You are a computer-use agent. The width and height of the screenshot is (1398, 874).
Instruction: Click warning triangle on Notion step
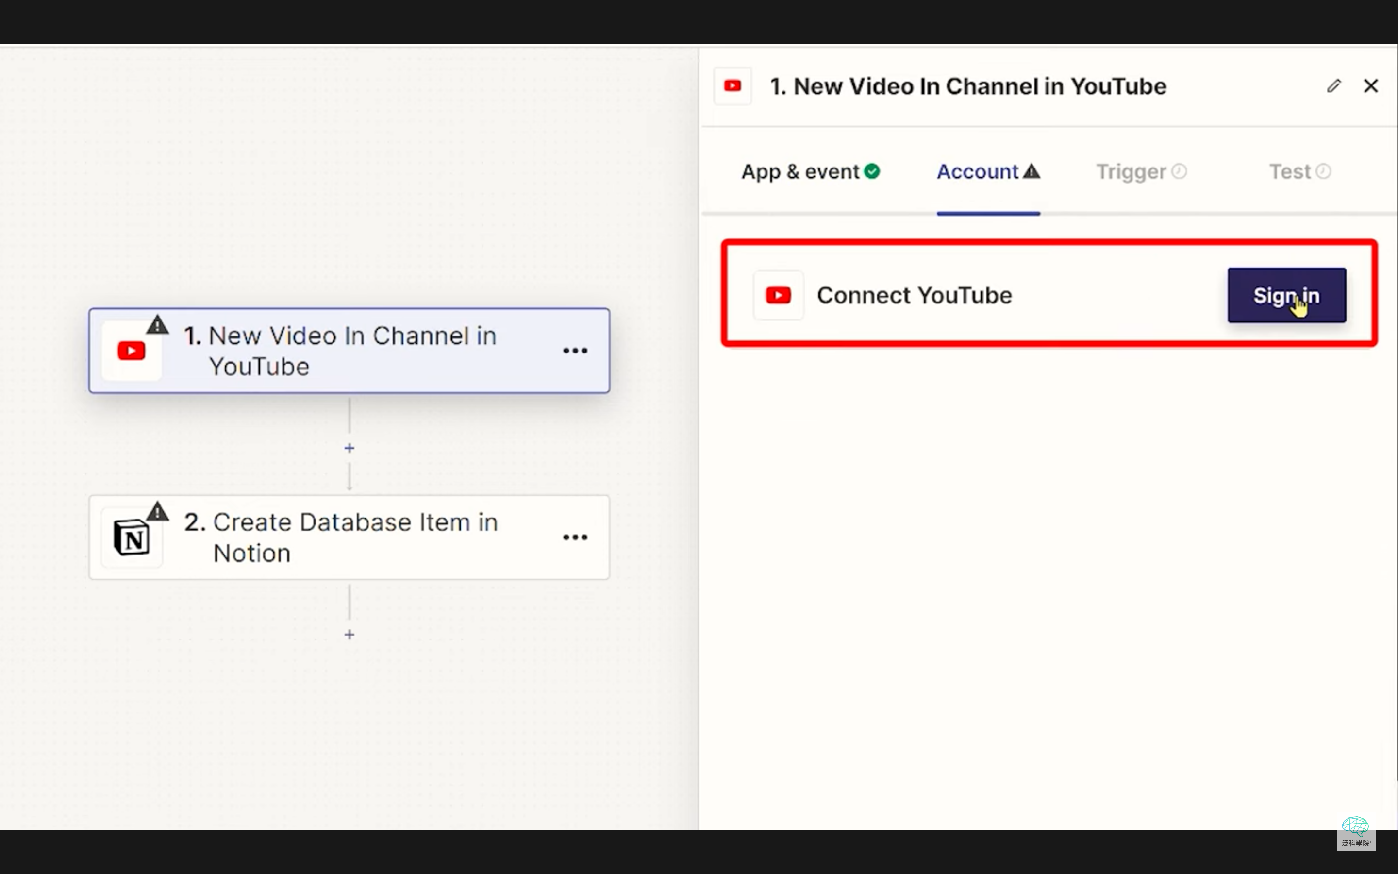click(157, 512)
